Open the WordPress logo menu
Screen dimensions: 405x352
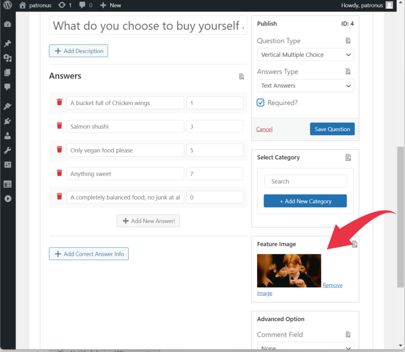coord(8,5)
